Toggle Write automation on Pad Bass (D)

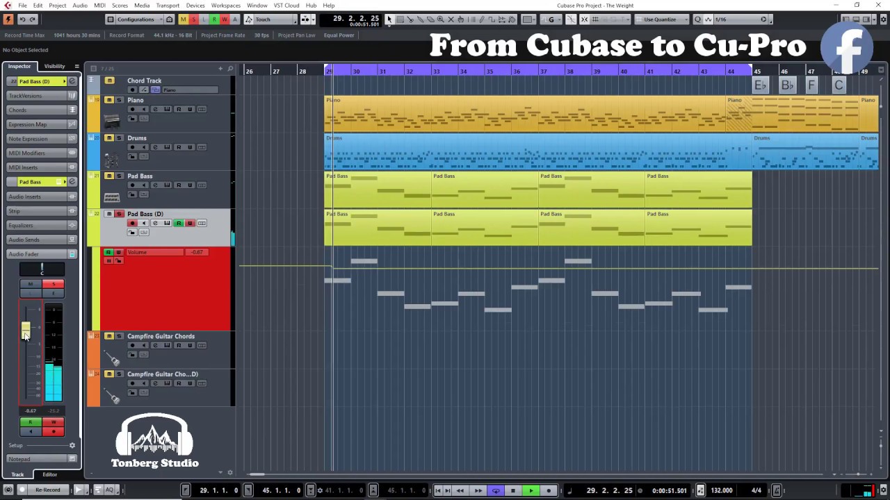tap(190, 223)
